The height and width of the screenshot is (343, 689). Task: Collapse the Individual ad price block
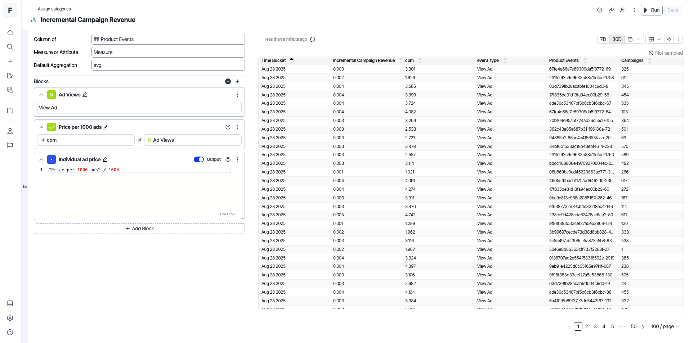(x=41, y=159)
